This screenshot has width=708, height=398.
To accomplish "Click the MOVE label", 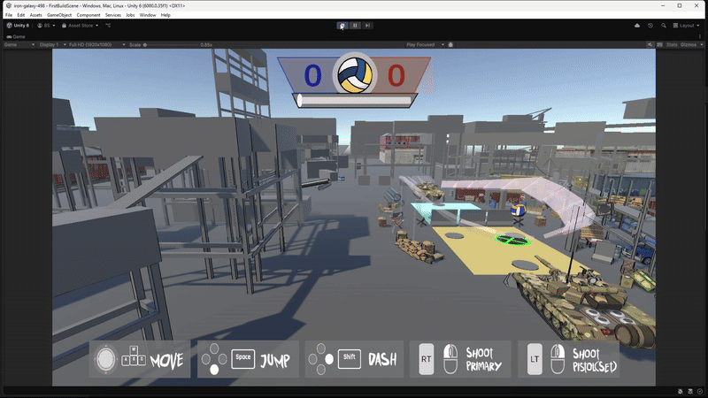I will point(166,361).
